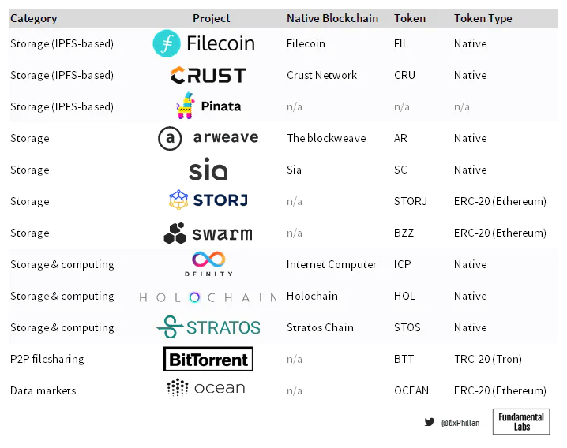This screenshot has width=567, height=448.
Task: Select the TRC-20 (Tron) token type cell
Action: click(487, 359)
